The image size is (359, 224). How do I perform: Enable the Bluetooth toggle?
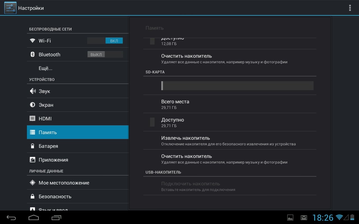click(105, 55)
